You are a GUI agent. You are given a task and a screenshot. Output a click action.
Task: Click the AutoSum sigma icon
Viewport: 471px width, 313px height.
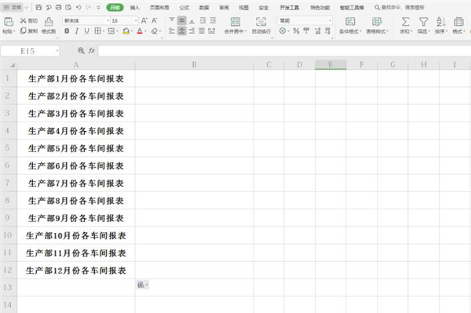[x=406, y=22]
